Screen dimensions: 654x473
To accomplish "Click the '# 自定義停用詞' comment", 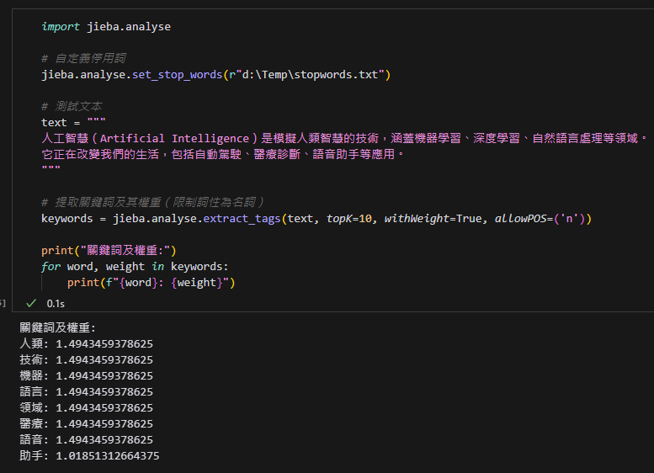I will (x=83, y=58).
